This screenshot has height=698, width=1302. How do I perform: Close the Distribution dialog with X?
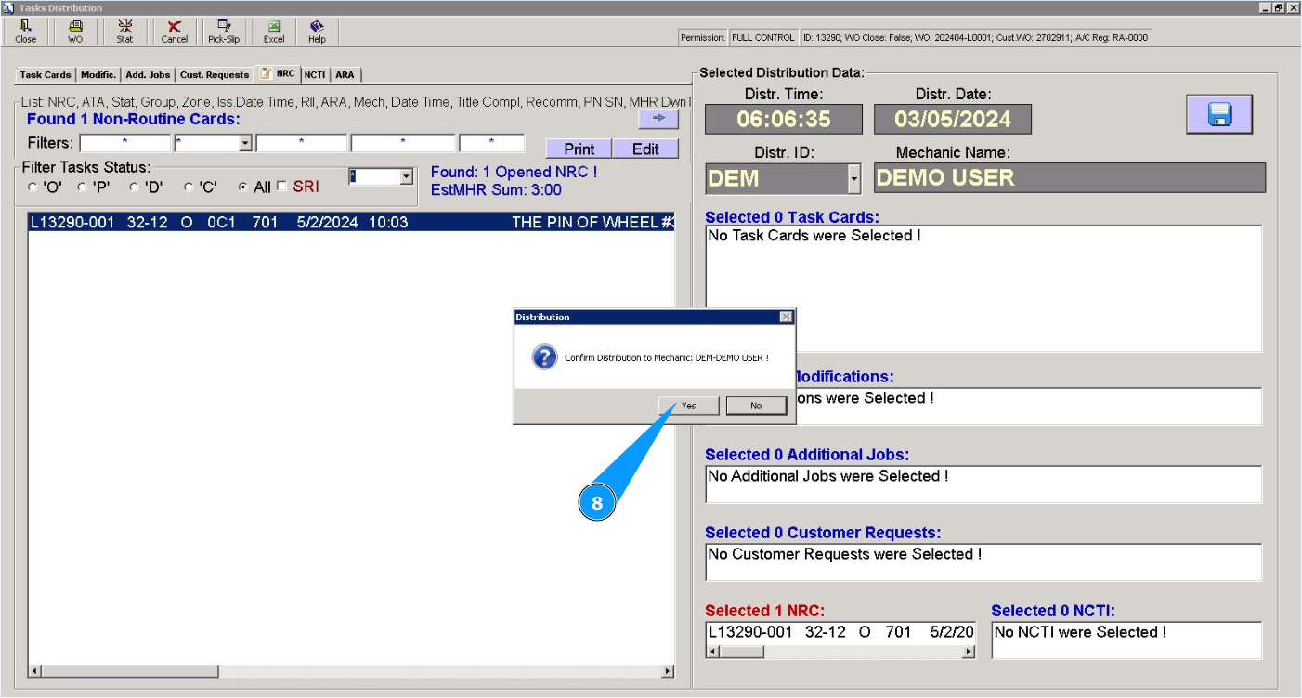(x=787, y=317)
